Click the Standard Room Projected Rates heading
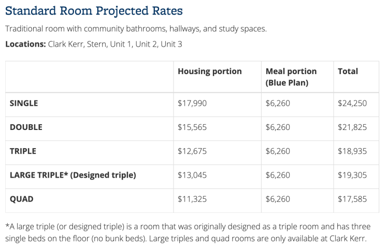Viewport: 386px width, 246px height. point(94,10)
